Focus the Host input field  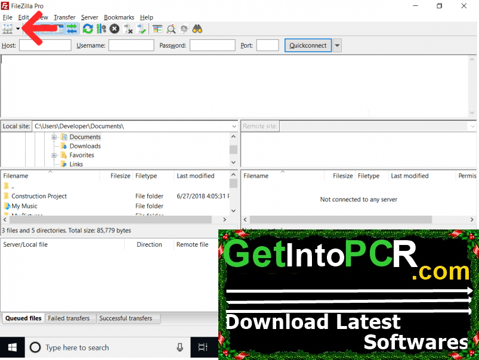click(x=45, y=45)
